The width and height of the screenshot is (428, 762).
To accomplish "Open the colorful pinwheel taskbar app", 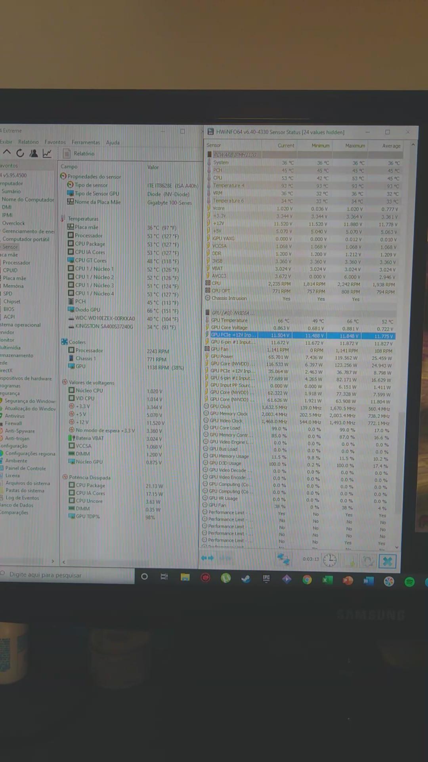I will point(389,581).
